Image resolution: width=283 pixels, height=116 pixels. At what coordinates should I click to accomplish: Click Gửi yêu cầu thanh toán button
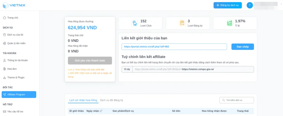(90, 61)
